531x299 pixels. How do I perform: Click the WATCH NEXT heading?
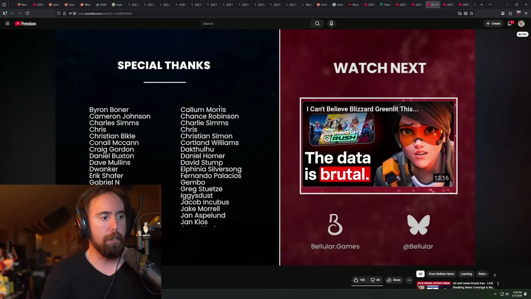coord(380,68)
